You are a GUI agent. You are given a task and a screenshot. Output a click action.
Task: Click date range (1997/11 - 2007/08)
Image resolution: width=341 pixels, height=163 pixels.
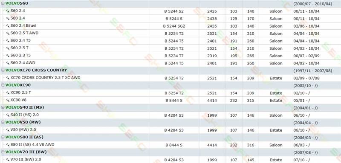click(313, 71)
